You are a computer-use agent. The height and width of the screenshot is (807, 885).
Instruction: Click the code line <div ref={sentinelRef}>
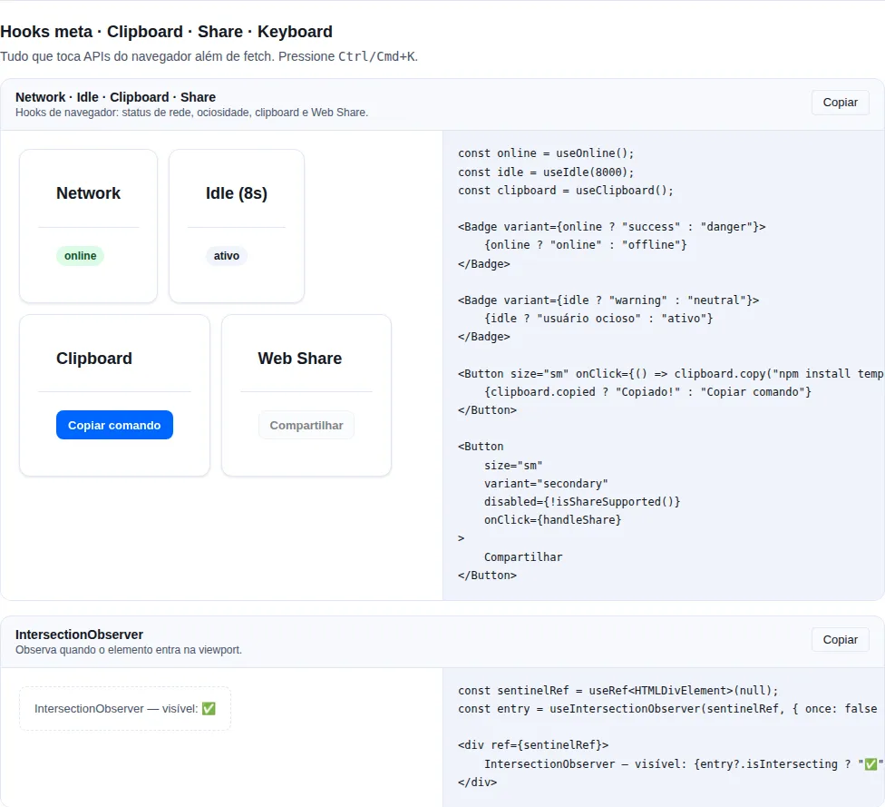coord(533,745)
